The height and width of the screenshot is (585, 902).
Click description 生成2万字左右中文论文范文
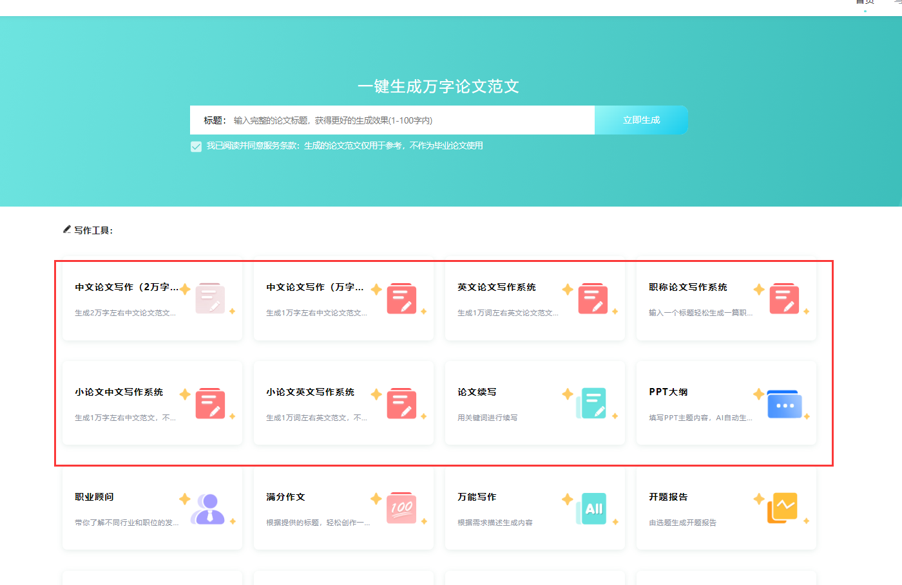pyautogui.click(x=125, y=313)
